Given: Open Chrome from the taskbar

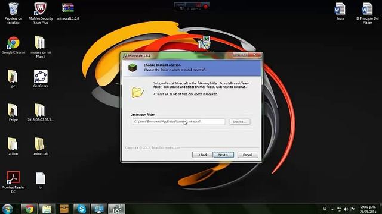Looking at the screenshot, I should tap(29, 209).
